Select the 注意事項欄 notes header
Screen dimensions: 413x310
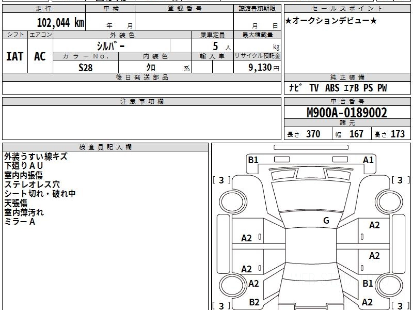pyautogui.click(x=141, y=102)
